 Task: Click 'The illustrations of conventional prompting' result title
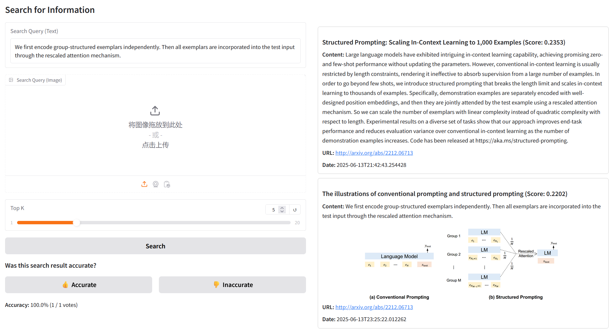pos(445,194)
